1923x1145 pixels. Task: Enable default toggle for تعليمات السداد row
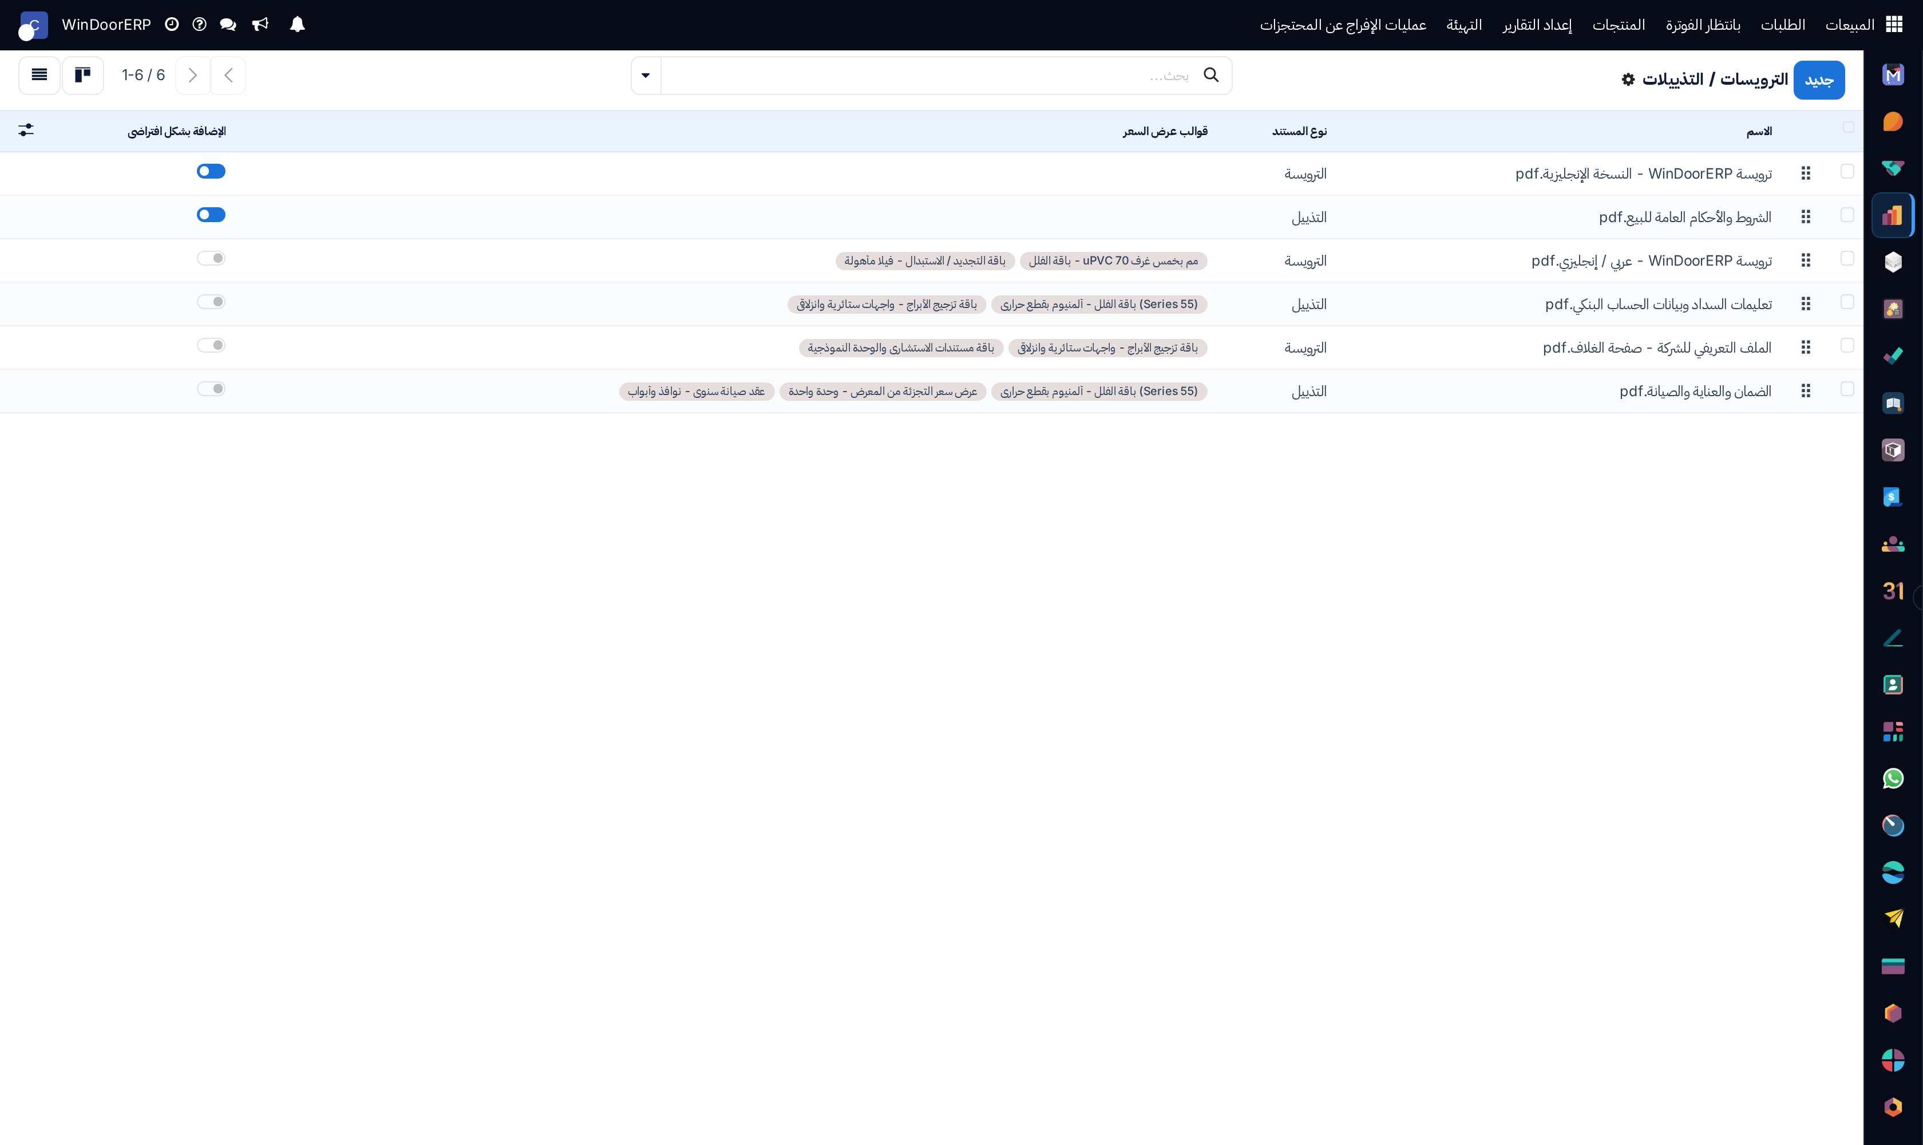pos(211,302)
